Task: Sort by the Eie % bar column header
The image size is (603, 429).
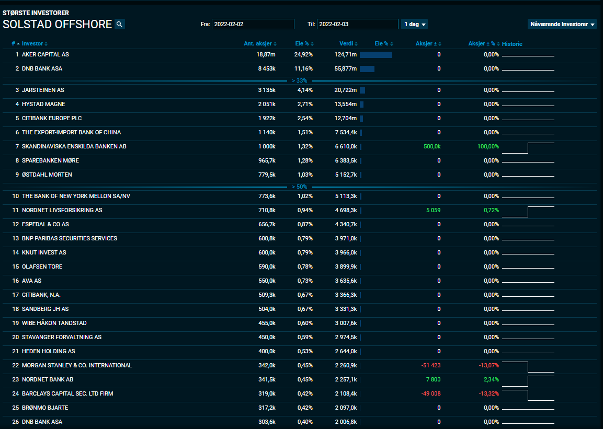Action: [x=384, y=44]
